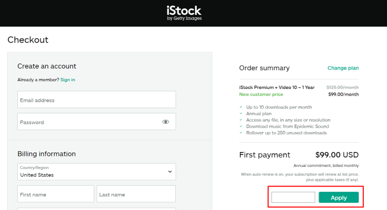This screenshot has height=210, width=387.
Task: Click checkmark beside Up to 10 downloads
Action: click(241, 107)
